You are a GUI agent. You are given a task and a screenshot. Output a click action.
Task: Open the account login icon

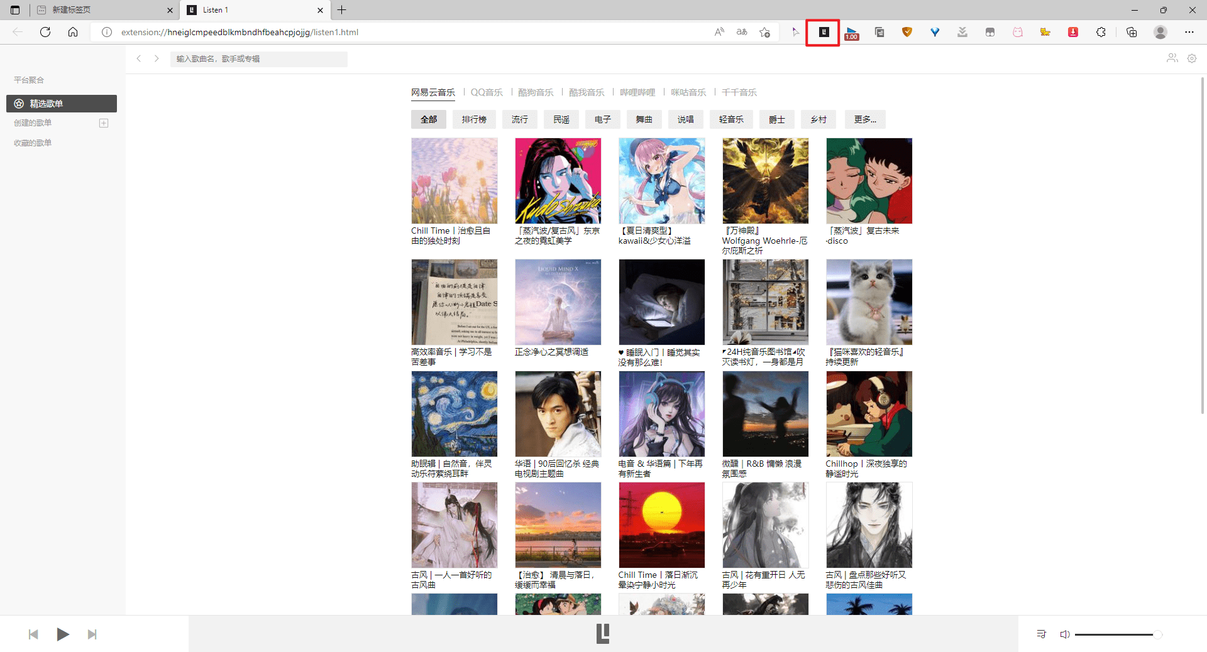click(1172, 58)
